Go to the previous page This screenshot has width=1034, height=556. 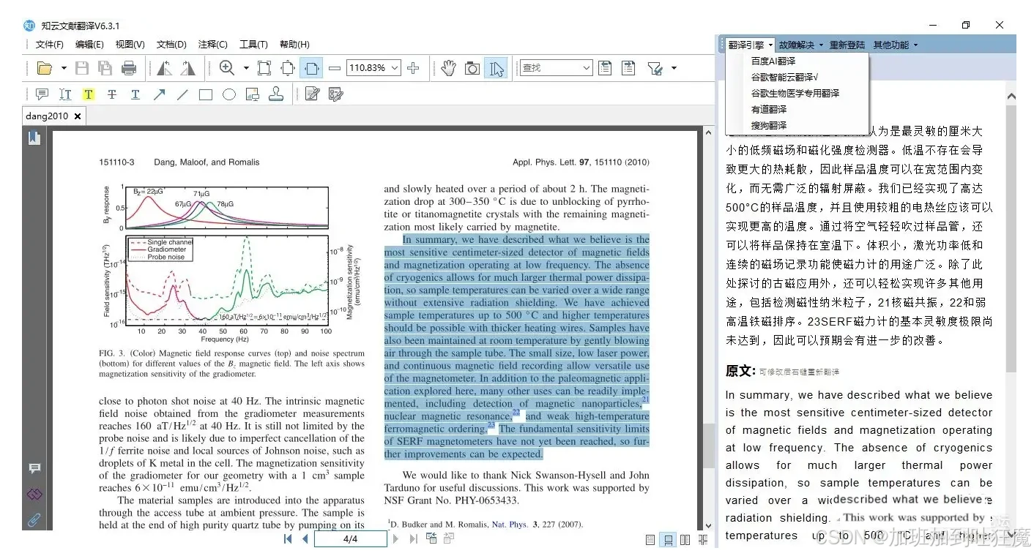pos(305,539)
